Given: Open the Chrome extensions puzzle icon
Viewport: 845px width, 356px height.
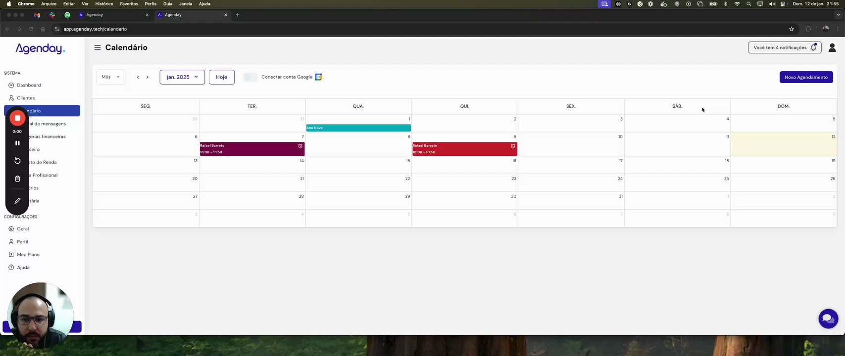Looking at the screenshot, I should click(x=808, y=29).
